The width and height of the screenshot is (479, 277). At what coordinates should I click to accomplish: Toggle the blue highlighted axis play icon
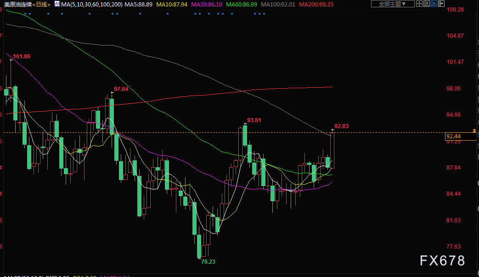click(x=434, y=4)
